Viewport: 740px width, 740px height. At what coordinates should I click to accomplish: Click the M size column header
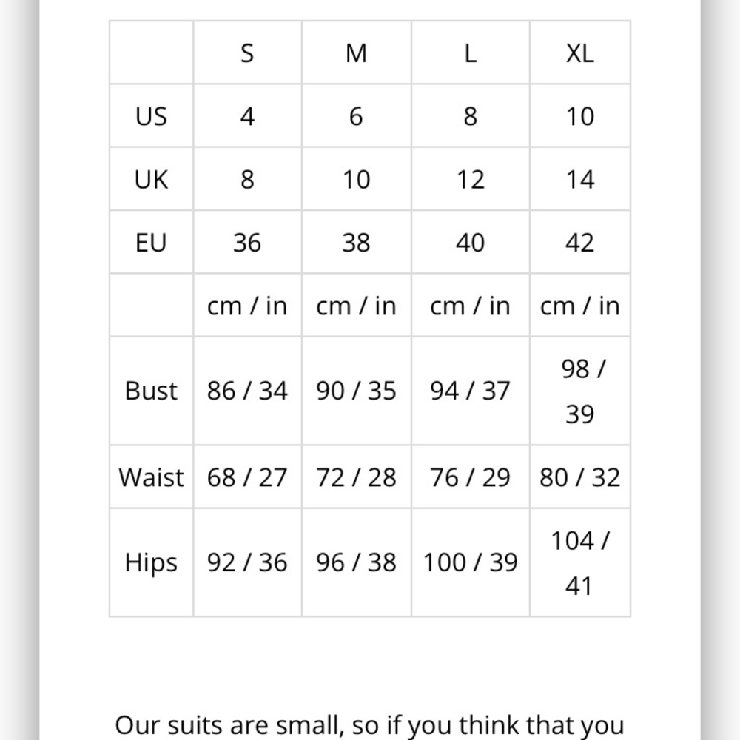tap(357, 53)
